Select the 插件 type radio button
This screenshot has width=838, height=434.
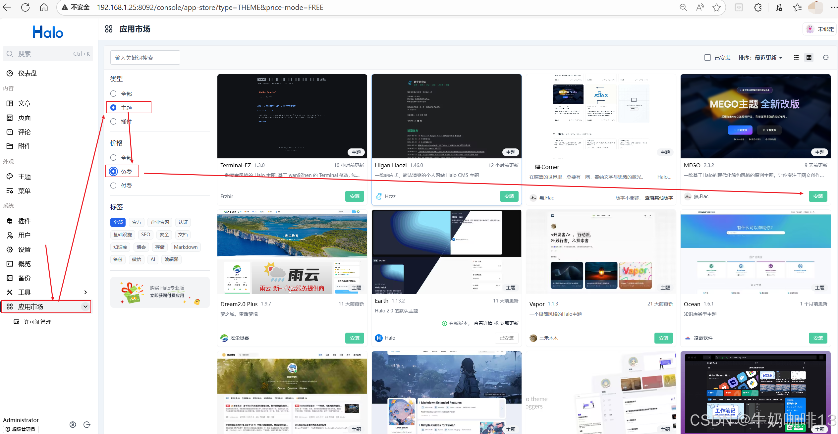pyautogui.click(x=113, y=122)
